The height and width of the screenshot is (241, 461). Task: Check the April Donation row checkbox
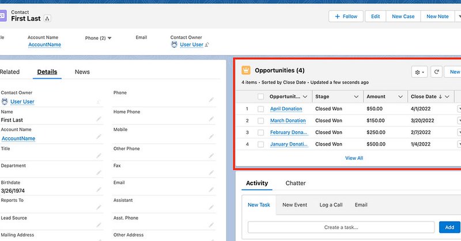tap(260, 109)
